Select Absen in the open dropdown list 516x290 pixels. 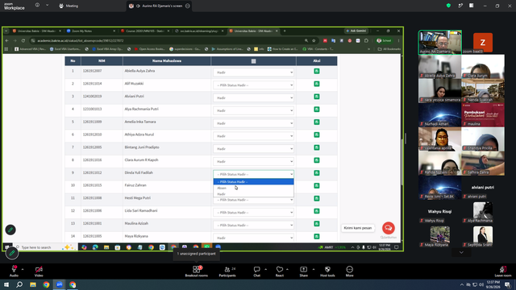pyautogui.click(x=253, y=188)
